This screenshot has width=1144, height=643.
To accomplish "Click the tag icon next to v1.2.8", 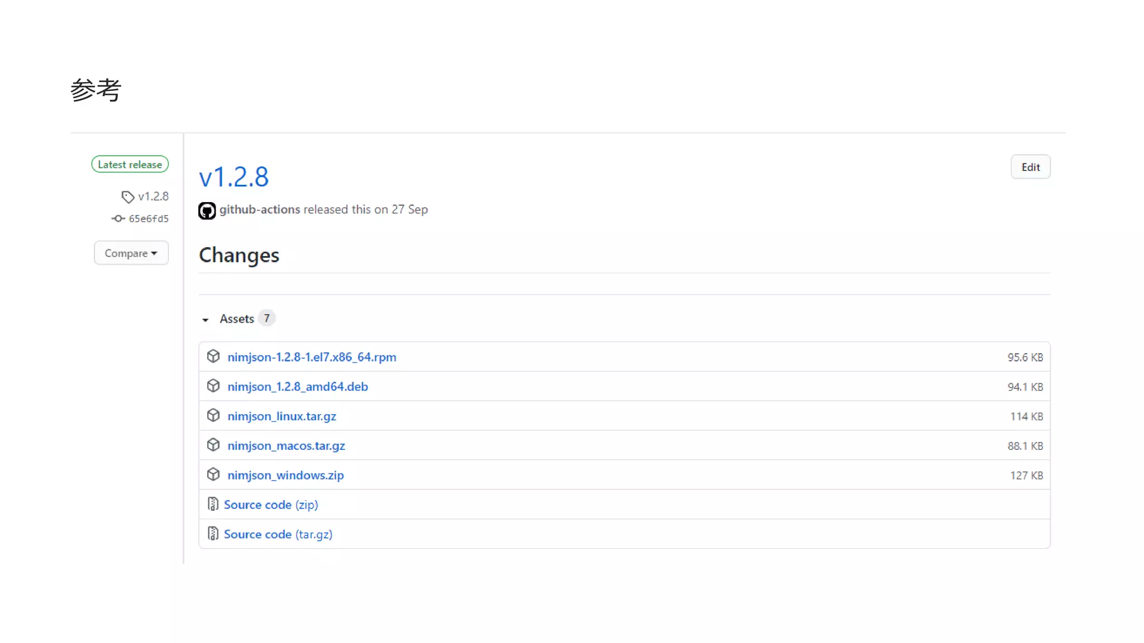I will coord(127,197).
